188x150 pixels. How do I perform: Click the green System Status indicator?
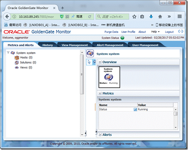tap(123, 38)
